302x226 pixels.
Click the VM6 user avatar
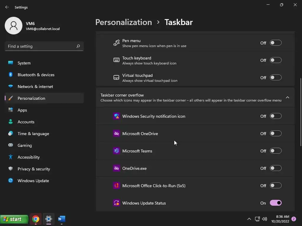click(x=14, y=26)
